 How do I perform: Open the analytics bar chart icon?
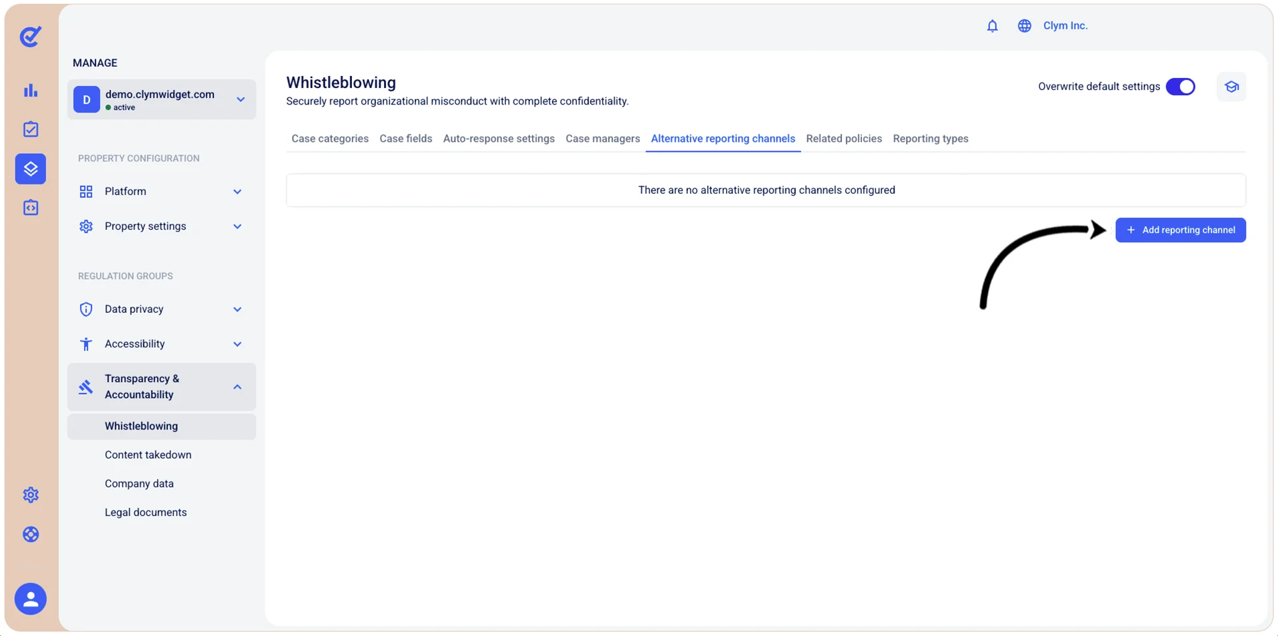pos(31,91)
